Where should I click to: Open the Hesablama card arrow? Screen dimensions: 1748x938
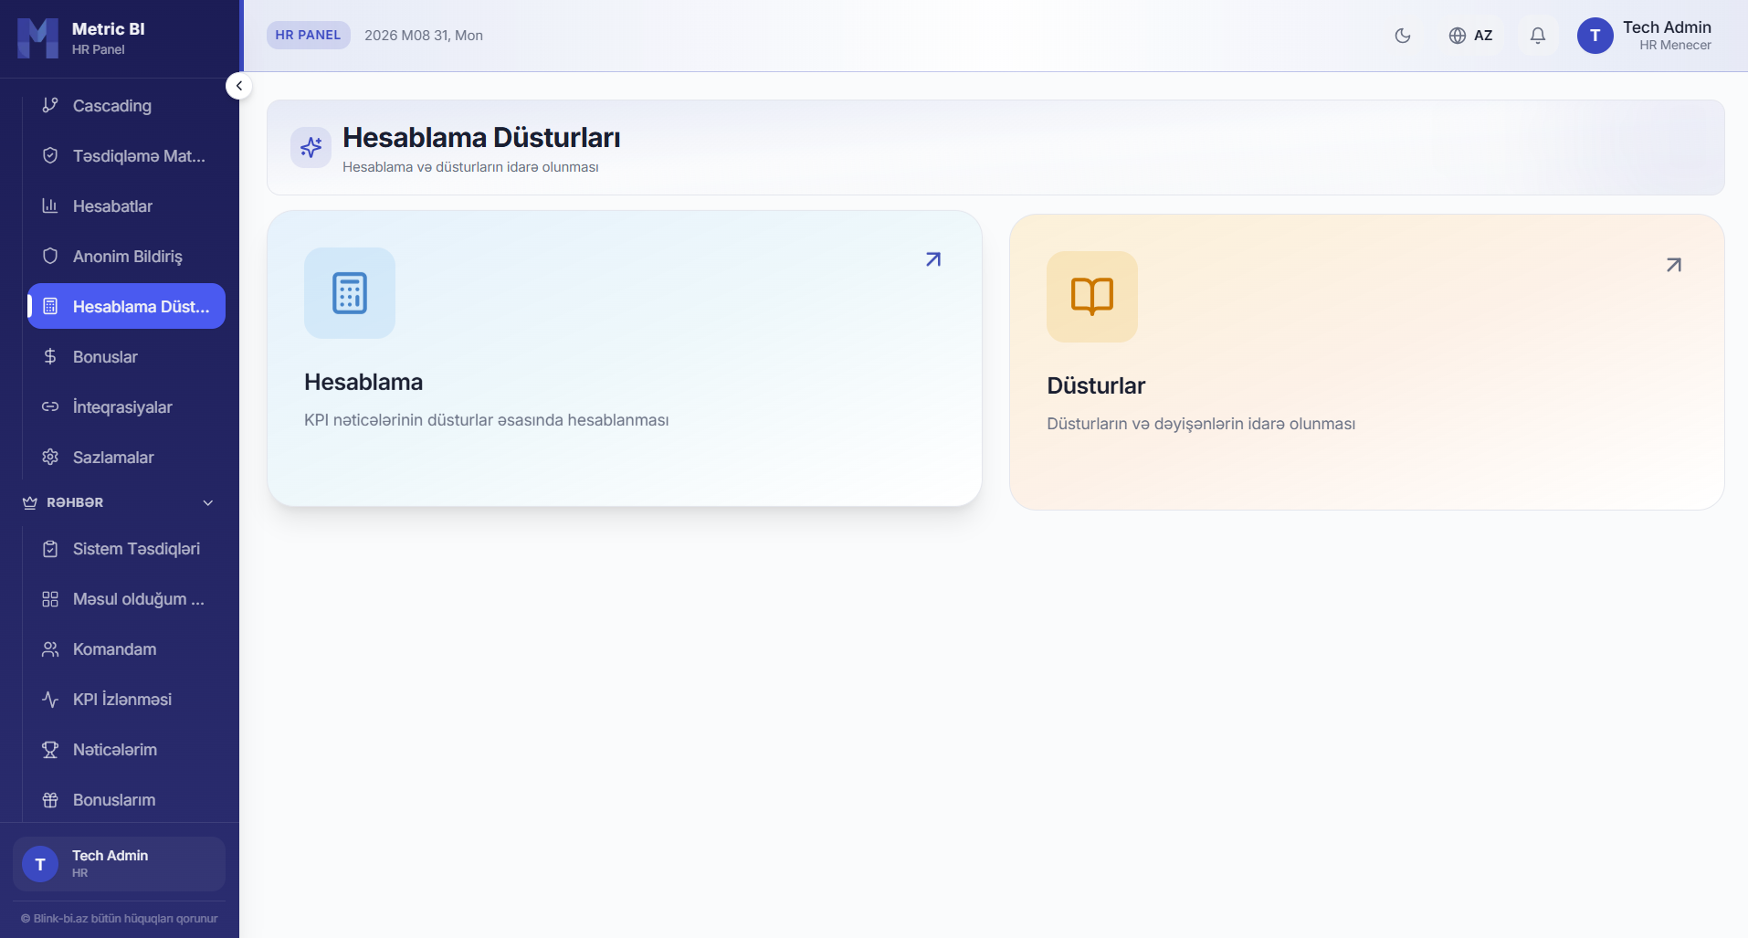click(x=933, y=259)
